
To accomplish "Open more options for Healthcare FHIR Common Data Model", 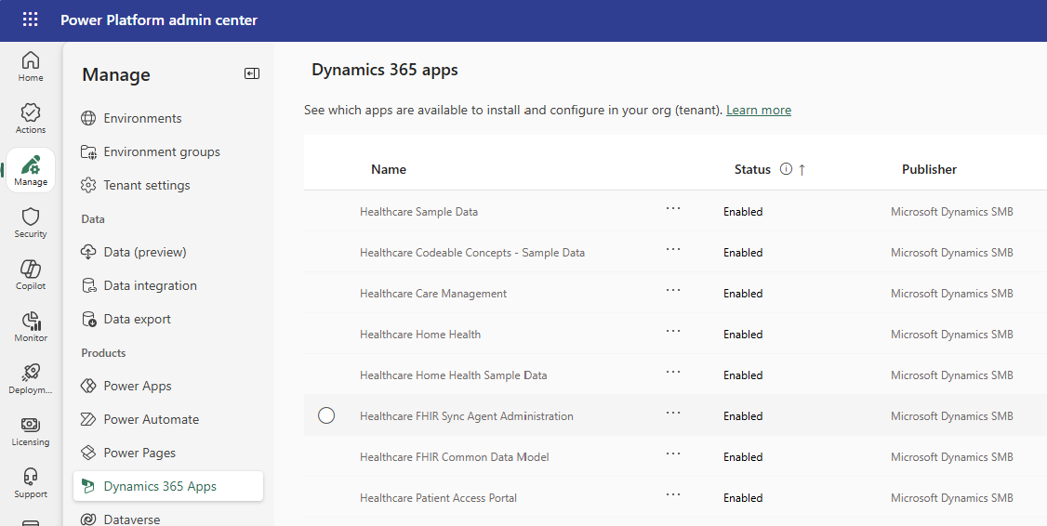I will coord(673,454).
